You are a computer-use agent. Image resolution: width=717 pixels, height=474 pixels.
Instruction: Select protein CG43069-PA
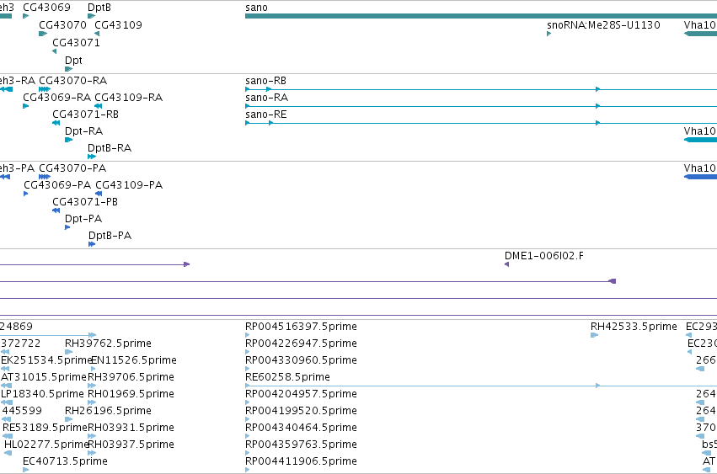tap(57, 185)
